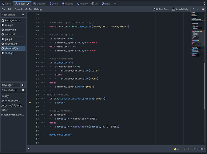Click move_and_slide() on line 66

click(x=61, y=135)
